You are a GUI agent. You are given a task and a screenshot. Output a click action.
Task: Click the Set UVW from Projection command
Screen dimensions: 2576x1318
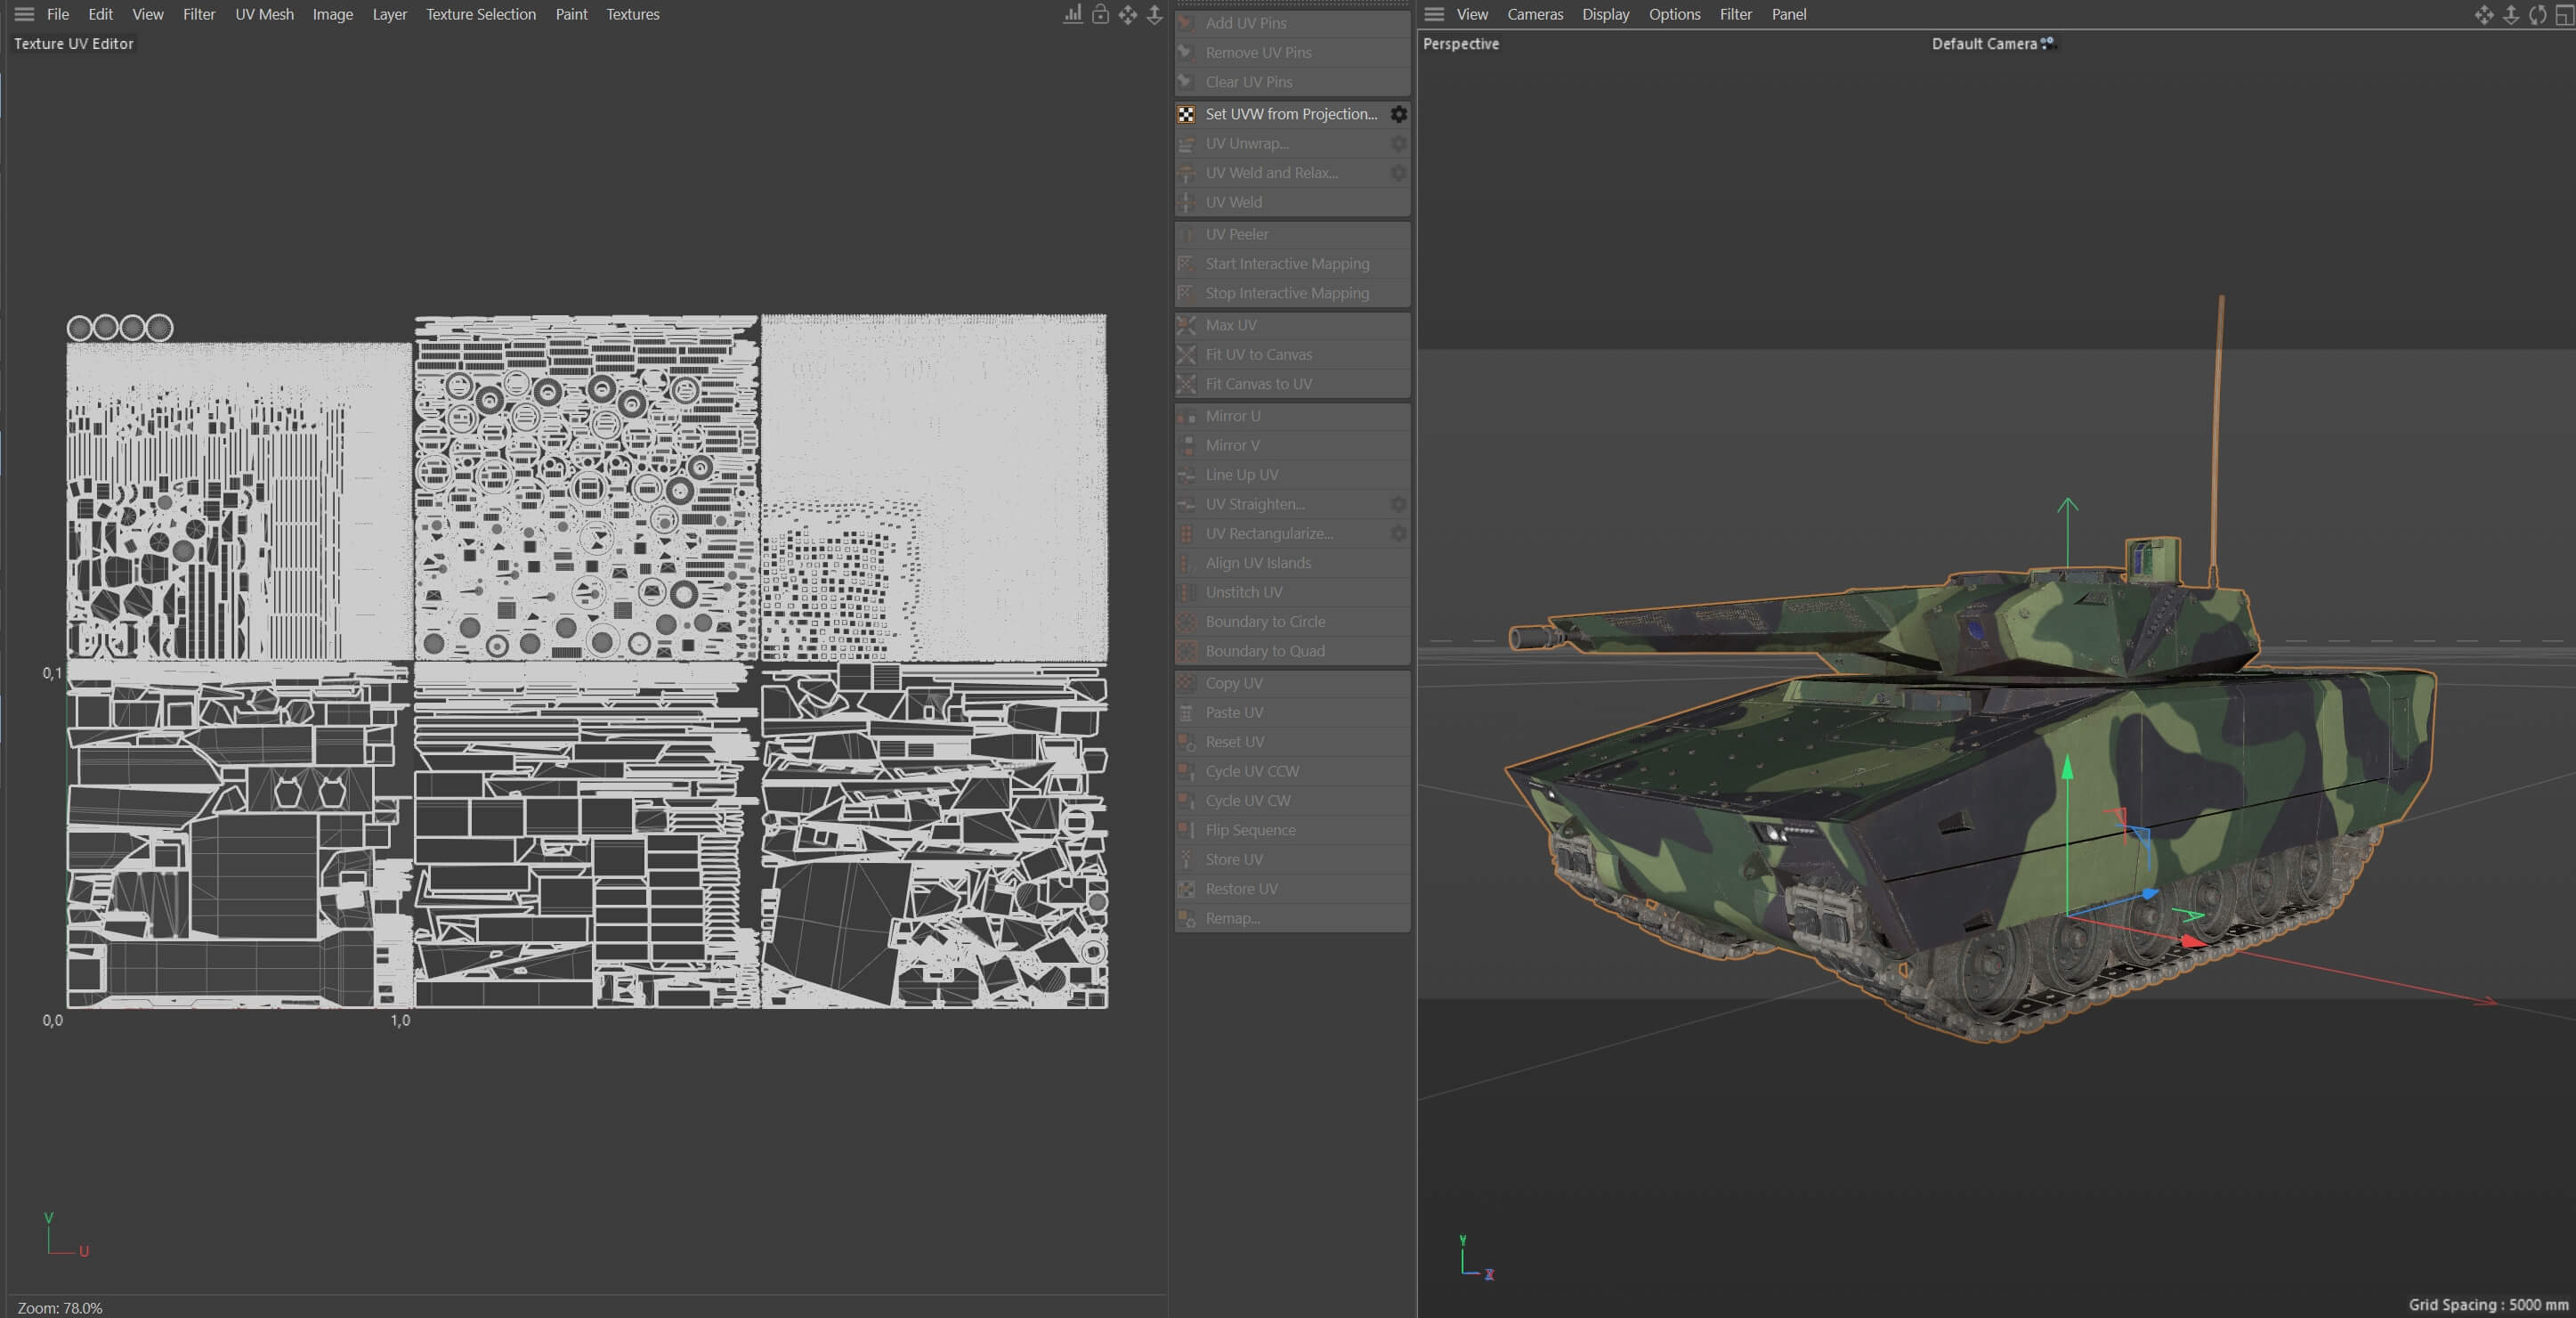(x=1290, y=114)
